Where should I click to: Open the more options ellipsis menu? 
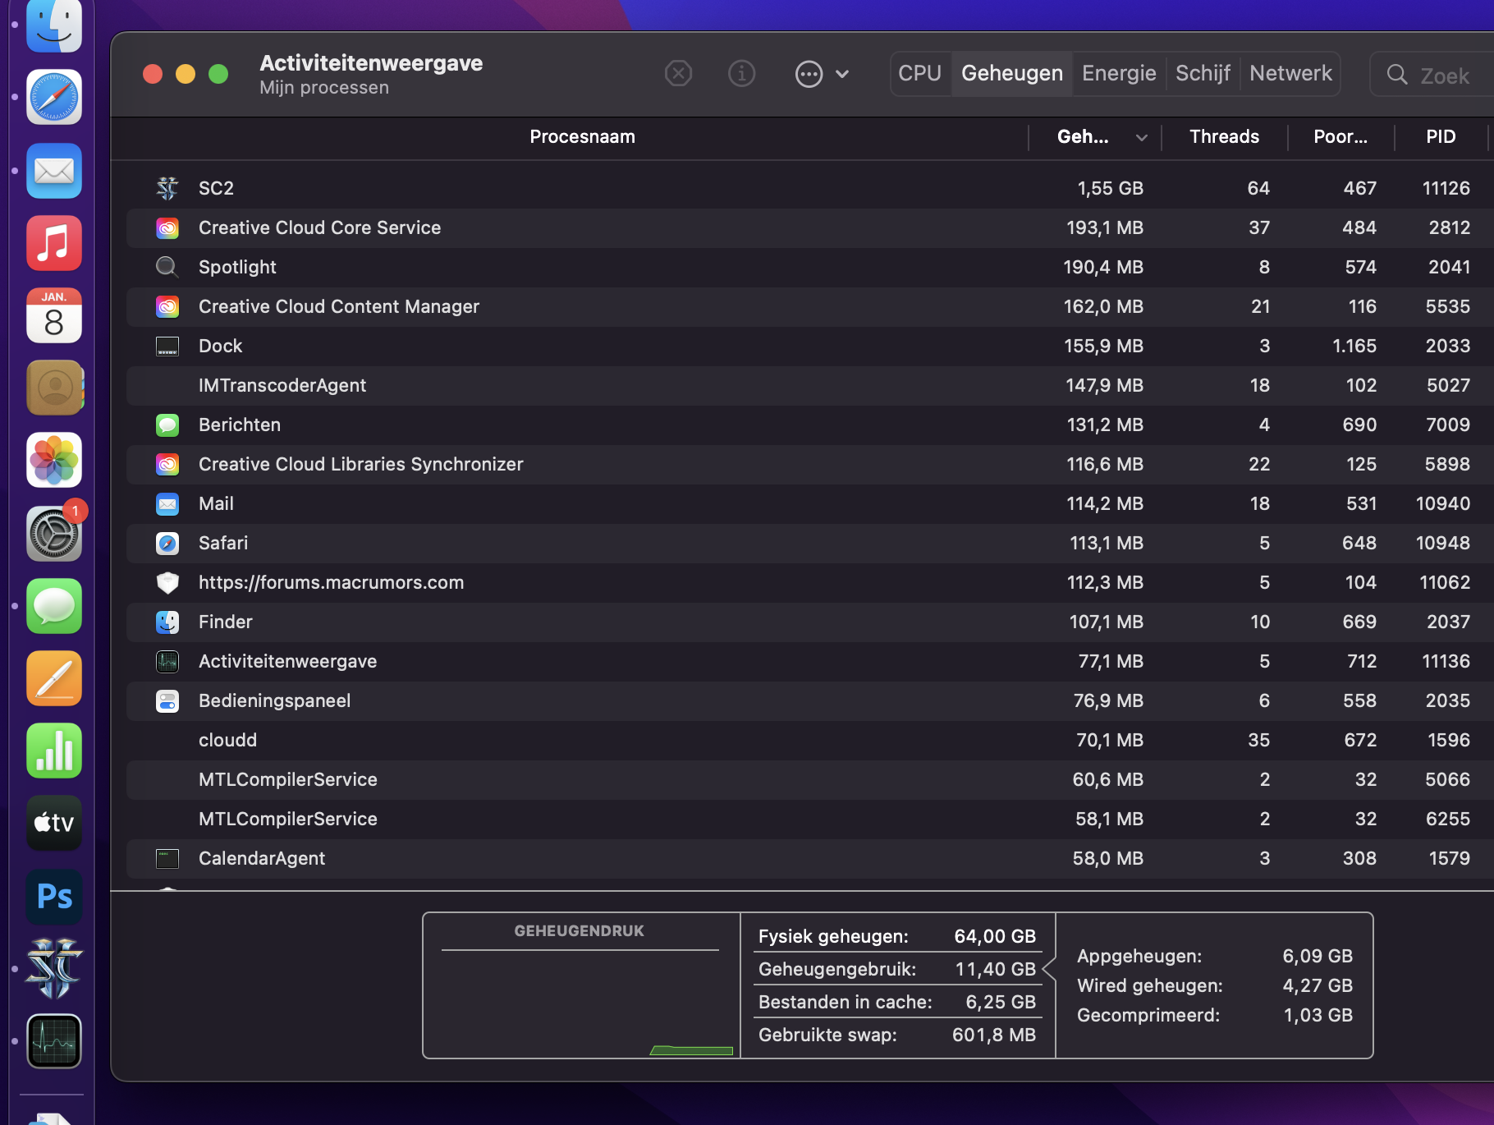809,74
